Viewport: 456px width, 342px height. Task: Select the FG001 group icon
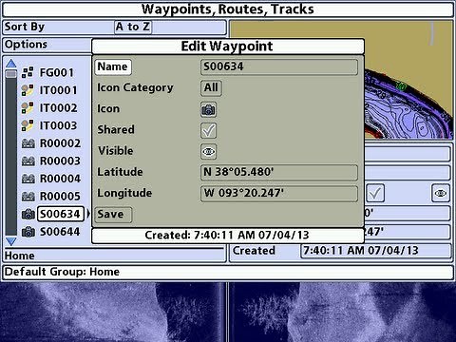(28, 72)
